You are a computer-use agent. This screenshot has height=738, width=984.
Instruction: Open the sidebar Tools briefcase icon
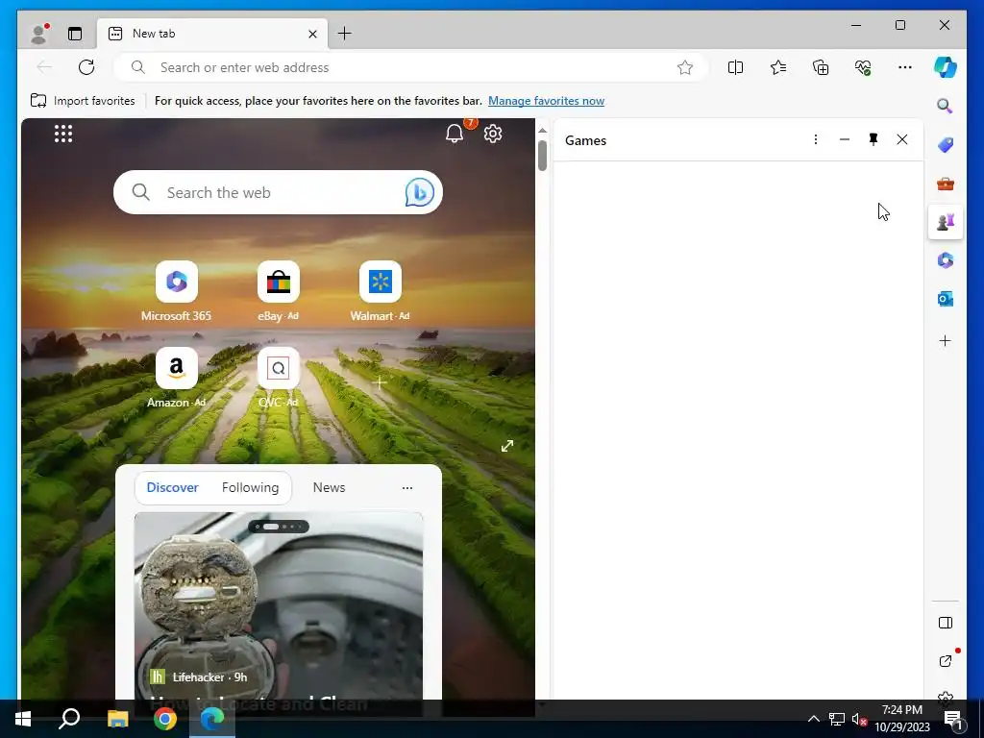pos(946,184)
